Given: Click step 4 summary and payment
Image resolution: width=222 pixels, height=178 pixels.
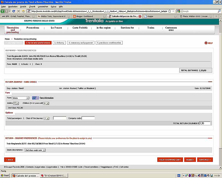Looking at the screenshot, I should tap(81, 43).
